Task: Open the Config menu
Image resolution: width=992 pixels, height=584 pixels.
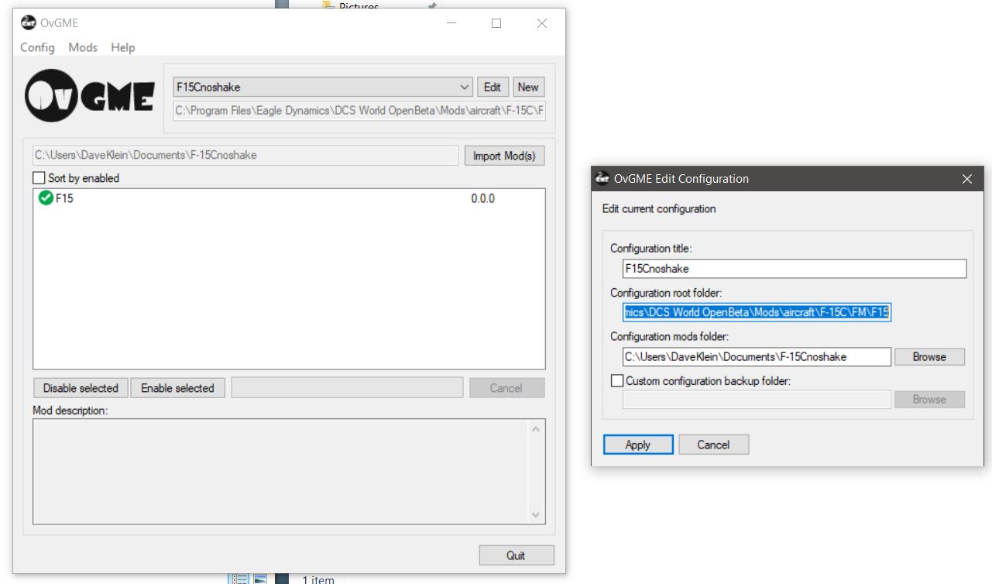Action: (x=37, y=47)
